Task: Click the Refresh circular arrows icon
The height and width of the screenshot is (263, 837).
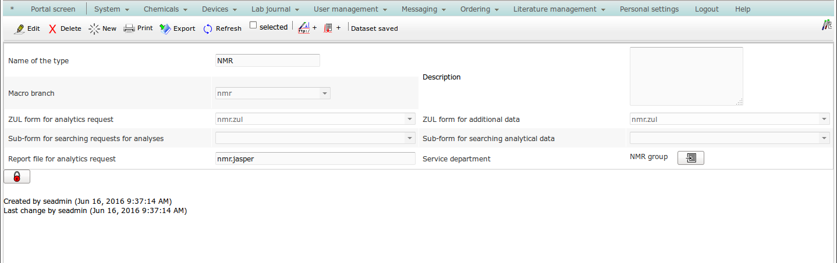Action: (208, 28)
